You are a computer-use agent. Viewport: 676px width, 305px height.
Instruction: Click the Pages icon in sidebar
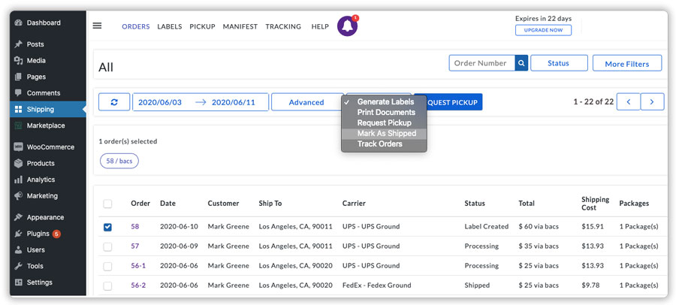point(18,77)
